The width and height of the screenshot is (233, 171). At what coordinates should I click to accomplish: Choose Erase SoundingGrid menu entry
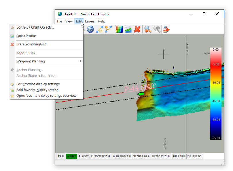[31, 44]
